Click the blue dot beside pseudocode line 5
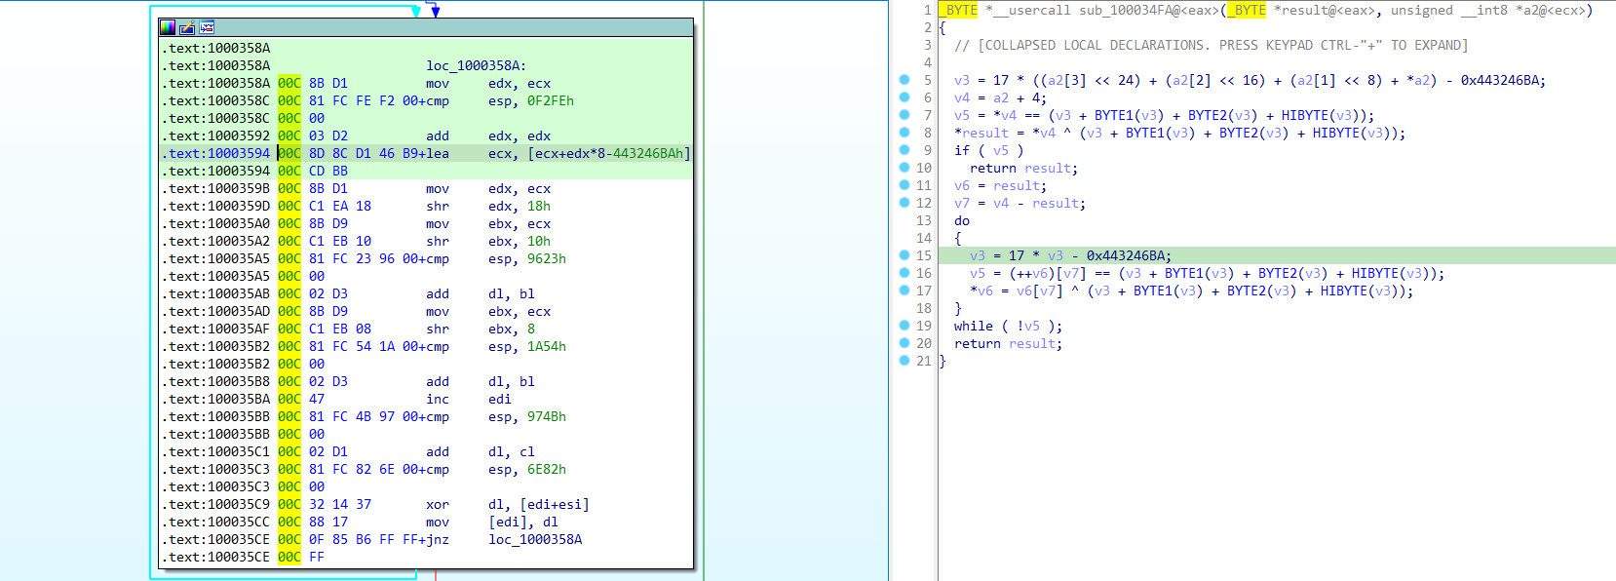The image size is (1616, 581). (904, 80)
